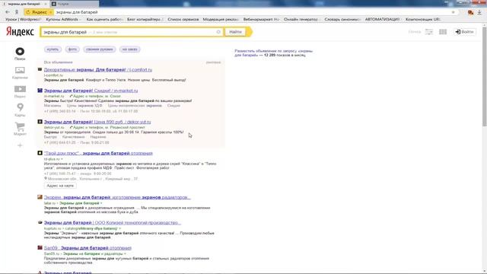Clear the search query with the X icon
This screenshot has width=487, height=274.
pos(218,32)
